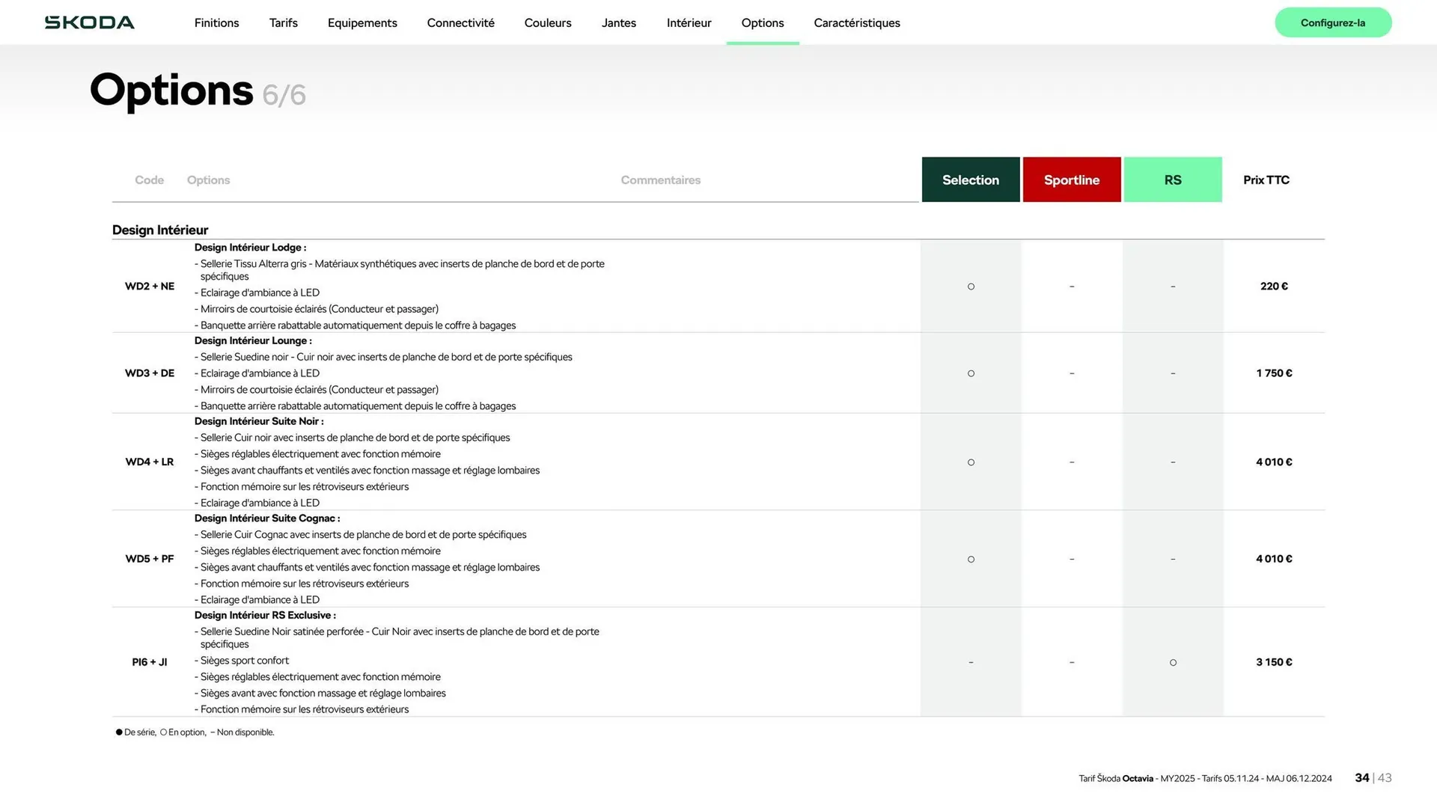Click Selection option circle for WD2 + NE
The width and height of the screenshot is (1437, 808).
(x=971, y=287)
